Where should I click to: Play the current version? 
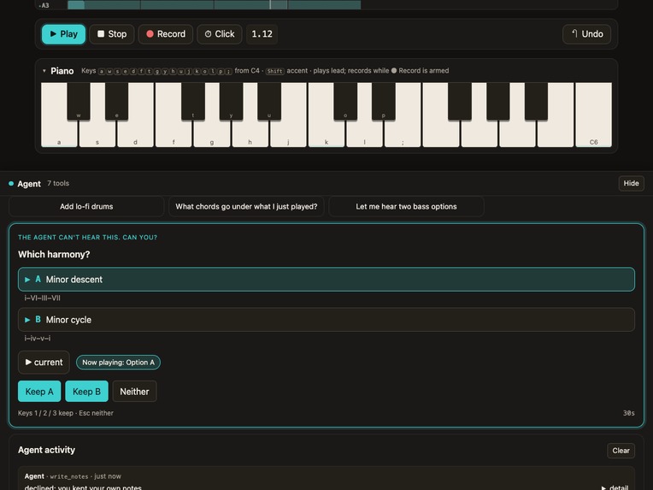click(x=44, y=363)
